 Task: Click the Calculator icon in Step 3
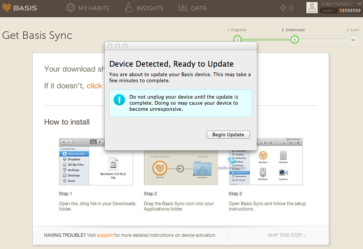point(283,155)
